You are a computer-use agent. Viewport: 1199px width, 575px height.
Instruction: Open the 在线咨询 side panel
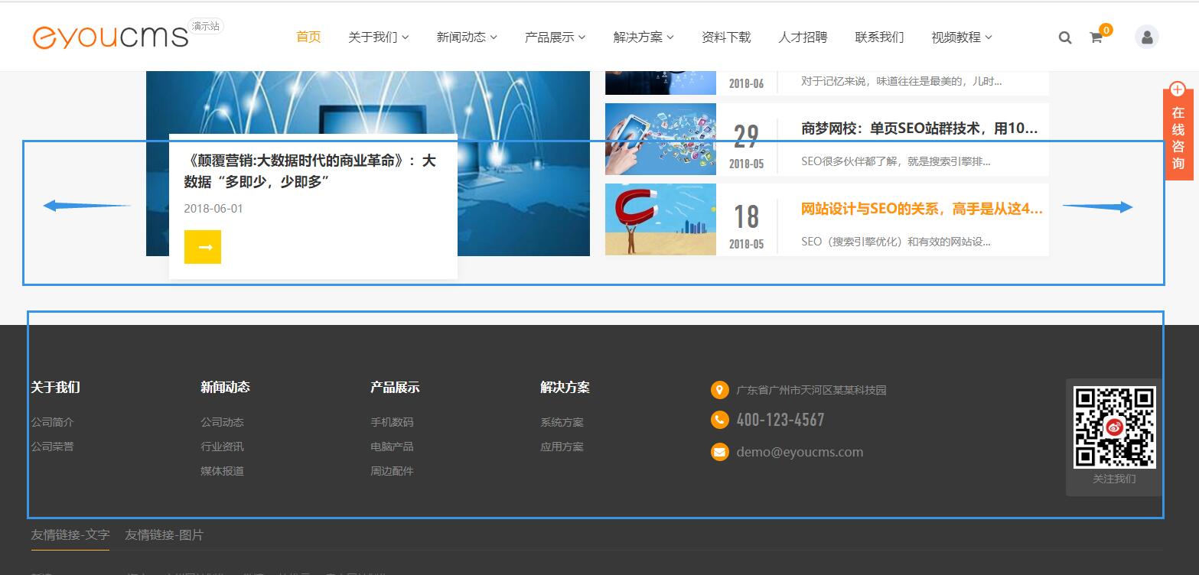[x=1178, y=137]
